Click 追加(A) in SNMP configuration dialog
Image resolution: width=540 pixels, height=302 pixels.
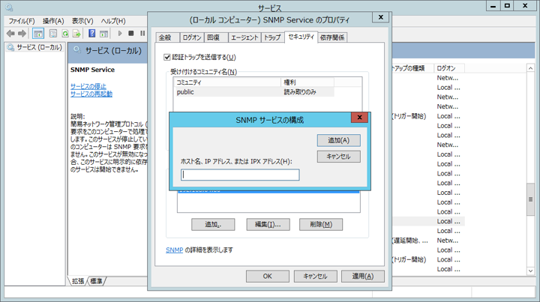pyautogui.click(x=338, y=140)
